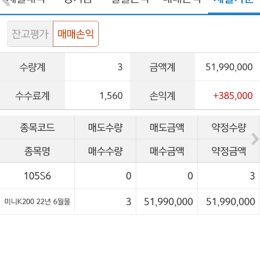
Task: Tap the 금액계 label
Action: coord(162,67)
